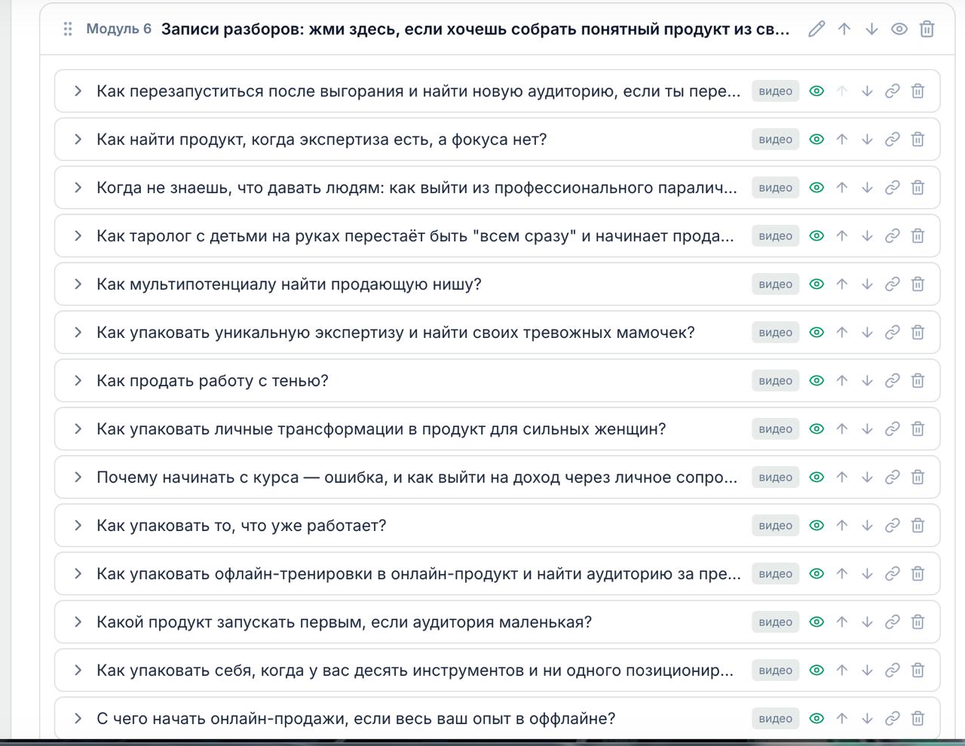Hide 'Как продать работу с тенью?' lesson

[x=816, y=381]
